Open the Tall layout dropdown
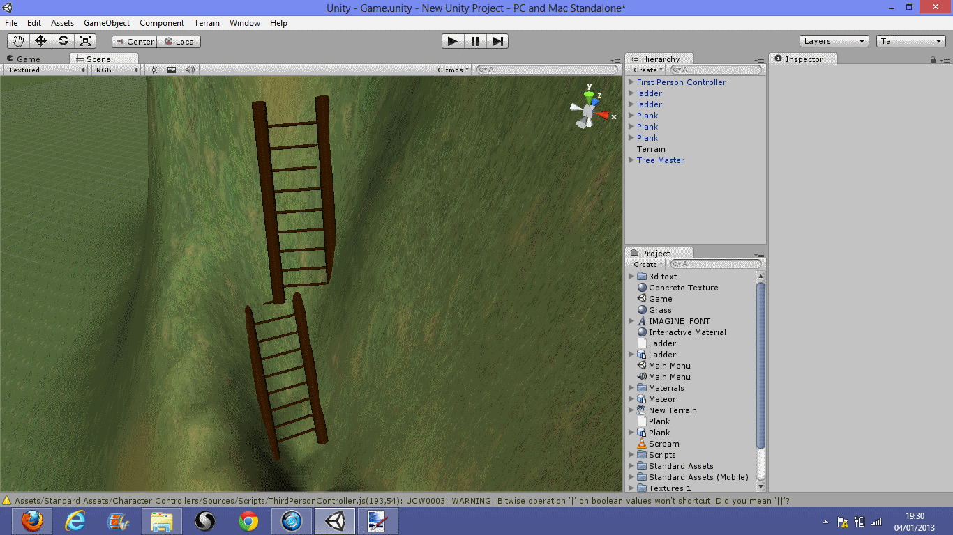The height and width of the screenshot is (535, 953). click(x=911, y=41)
